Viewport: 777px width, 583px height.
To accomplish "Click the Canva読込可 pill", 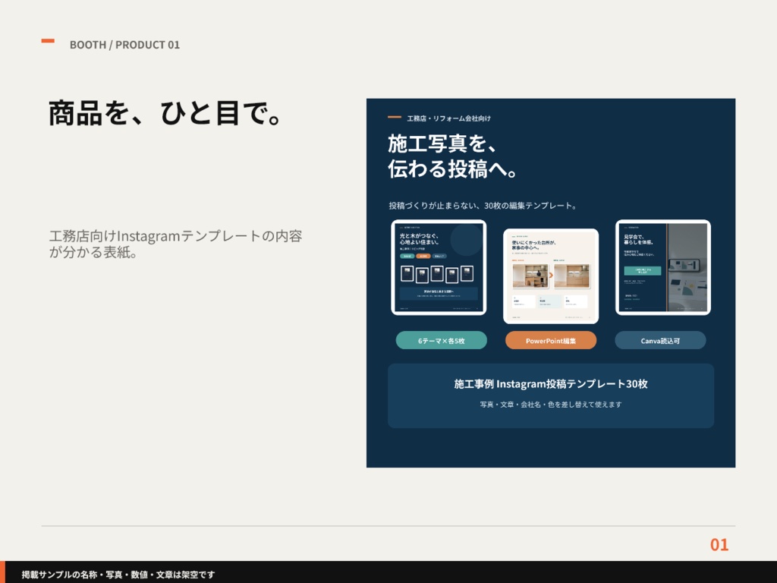I will pos(660,341).
